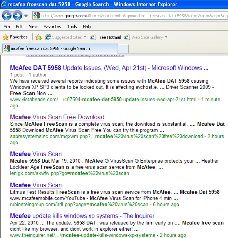Open Mcafee Virus Scan result from lenigk.com

coord(36,154)
